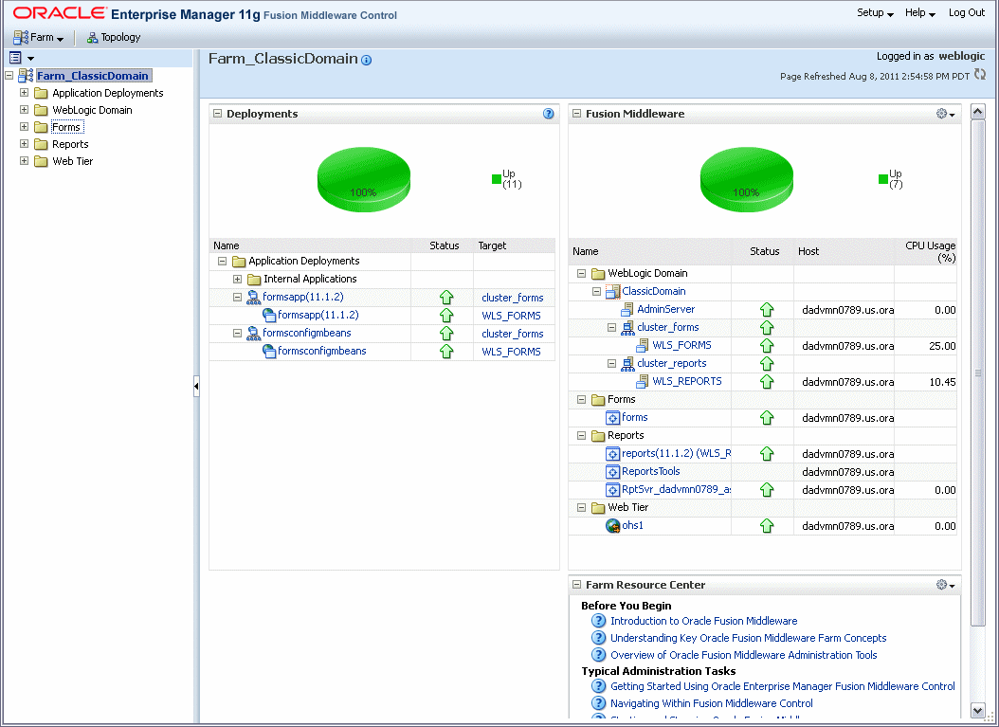
Task: Open the ReportsTools link
Action: pyautogui.click(x=650, y=471)
